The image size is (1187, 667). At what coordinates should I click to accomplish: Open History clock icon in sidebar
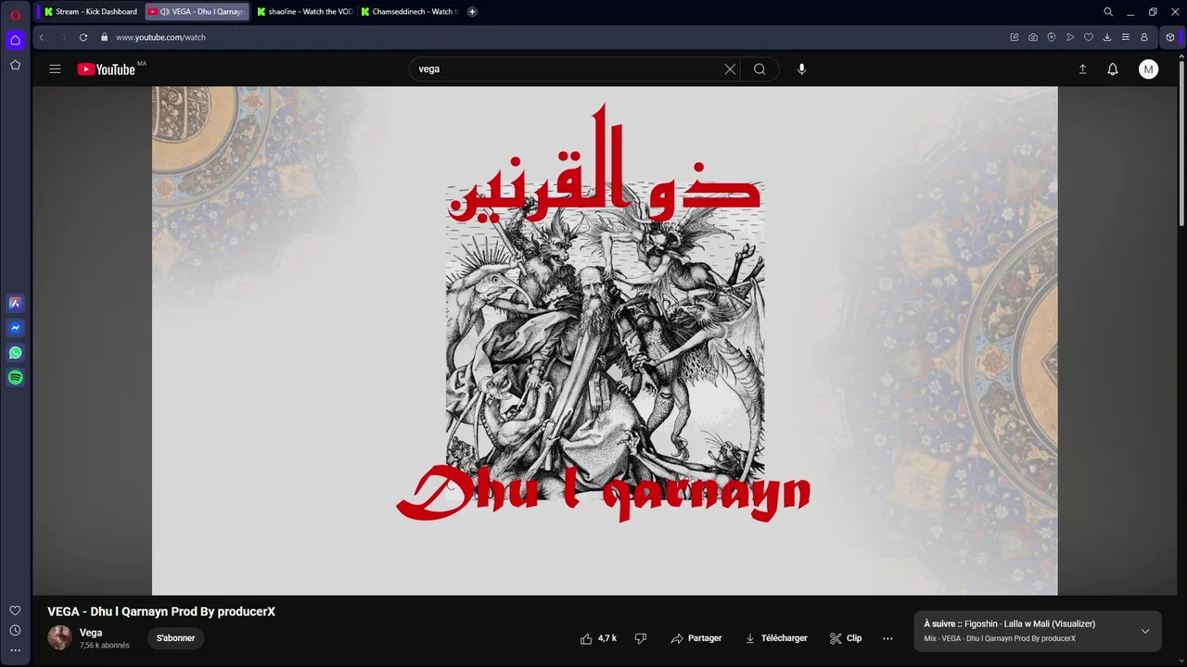[x=15, y=631]
